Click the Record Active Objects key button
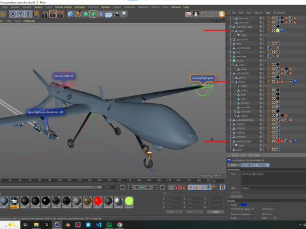The image size is (306, 229). pos(171,188)
